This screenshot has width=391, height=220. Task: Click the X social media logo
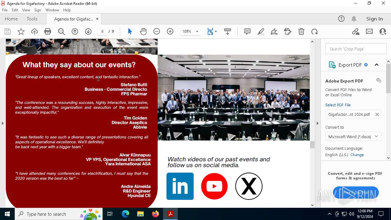(249, 186)
